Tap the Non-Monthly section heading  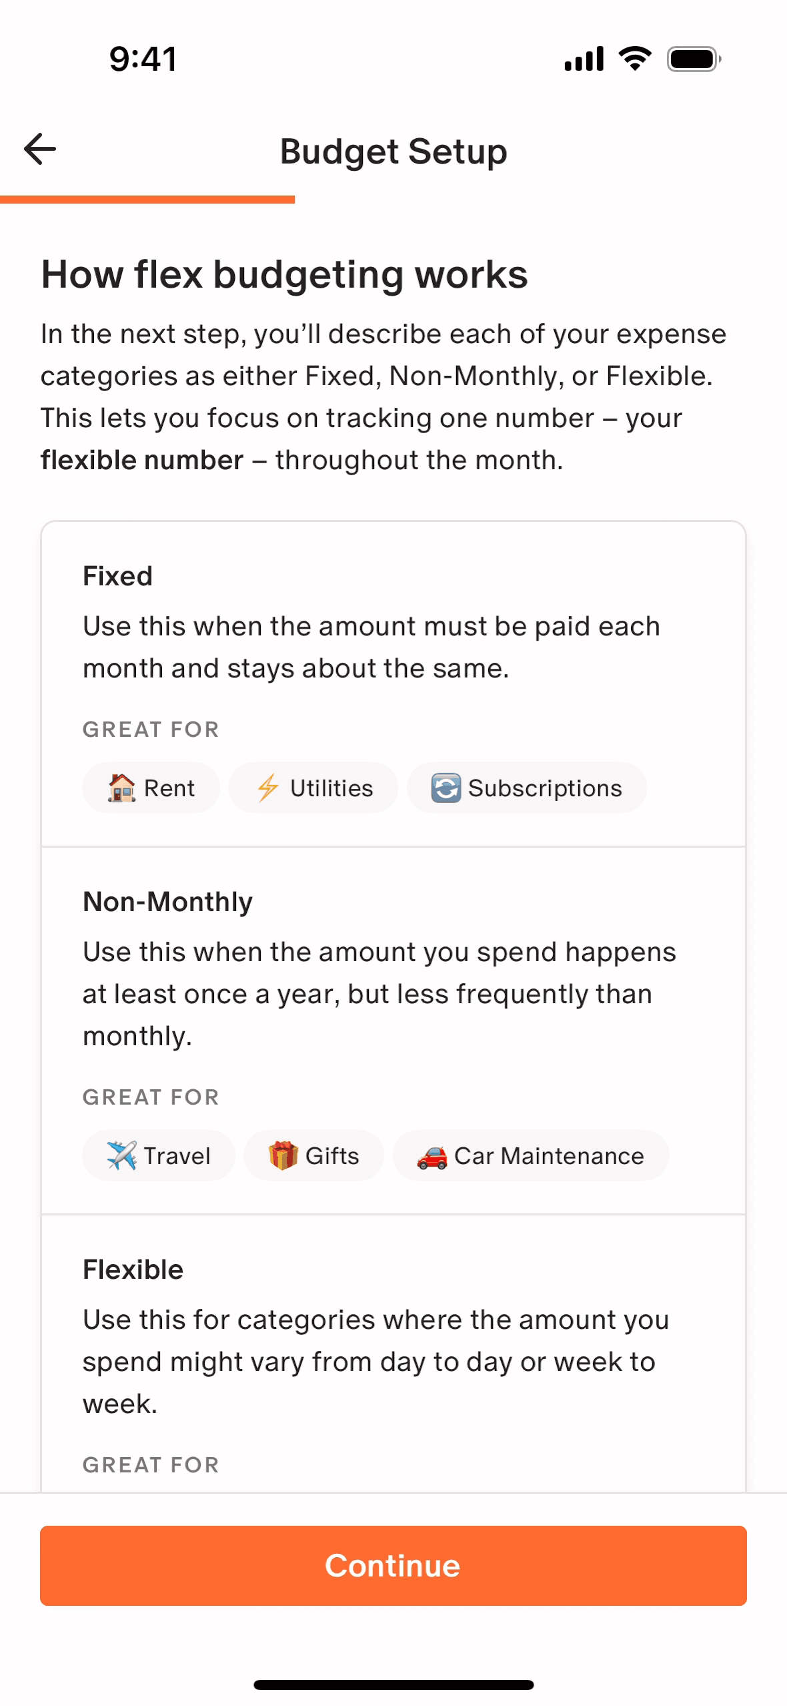[x=167, y=902]
